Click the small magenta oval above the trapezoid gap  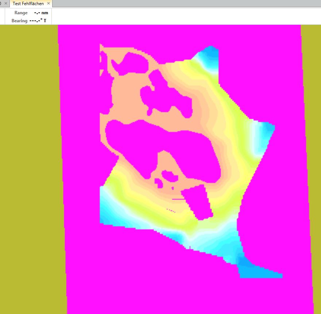170,176
